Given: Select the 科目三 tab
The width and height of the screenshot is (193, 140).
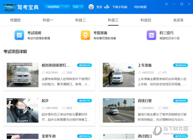Looking at the screenshot, I should (x=113, y=20).
